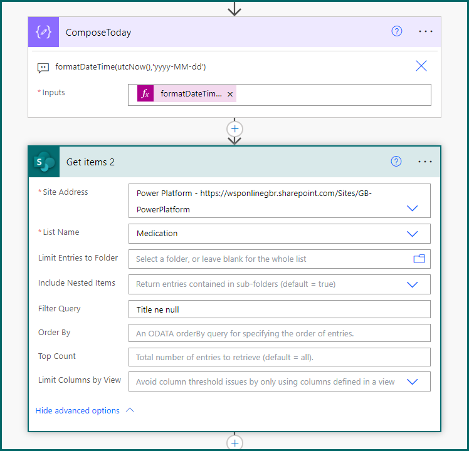Click the Limit Entries to Folder field

coord(280,259)
